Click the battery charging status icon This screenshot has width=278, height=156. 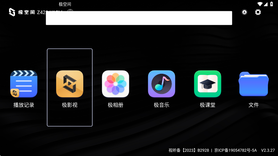pos(272,4)
